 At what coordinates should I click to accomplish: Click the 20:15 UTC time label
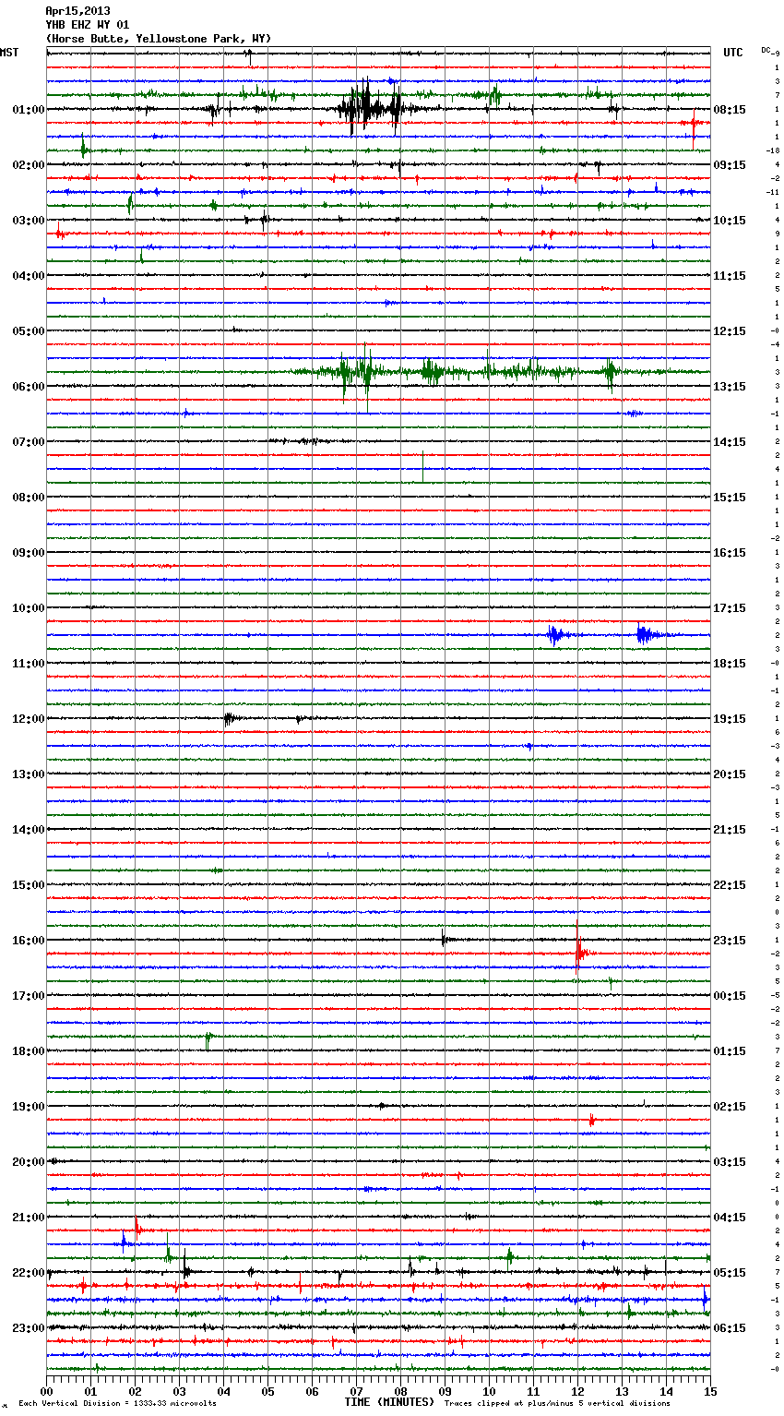click(730, 774)
